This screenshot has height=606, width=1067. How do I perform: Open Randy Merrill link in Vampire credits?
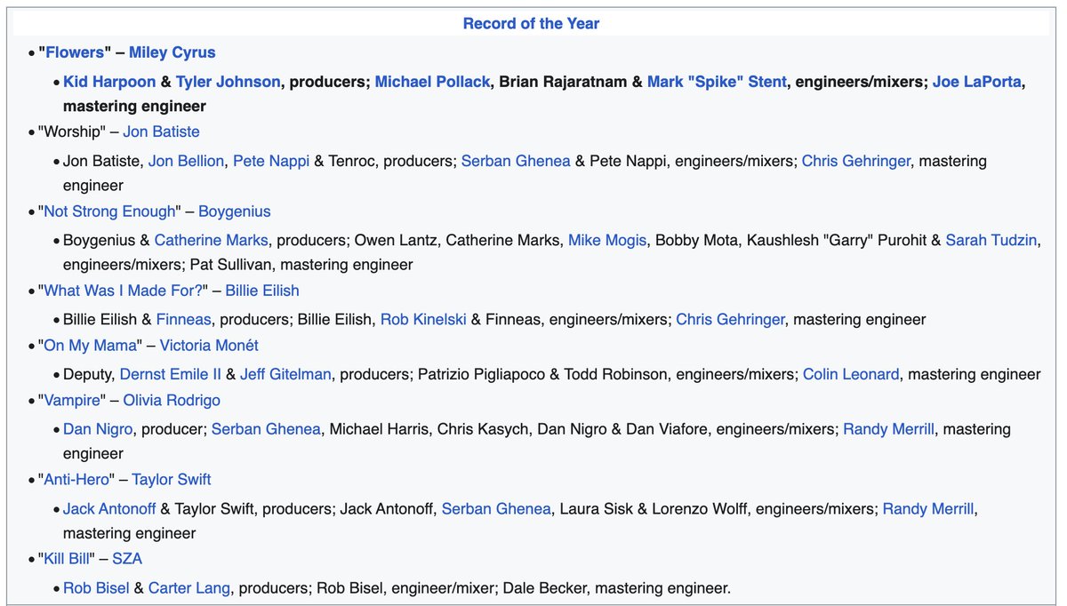click(x=888, y=429)
